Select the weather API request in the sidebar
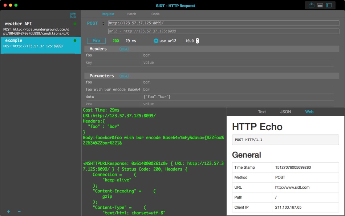This screenshot has height=216, width=345. tap(40, 28)
